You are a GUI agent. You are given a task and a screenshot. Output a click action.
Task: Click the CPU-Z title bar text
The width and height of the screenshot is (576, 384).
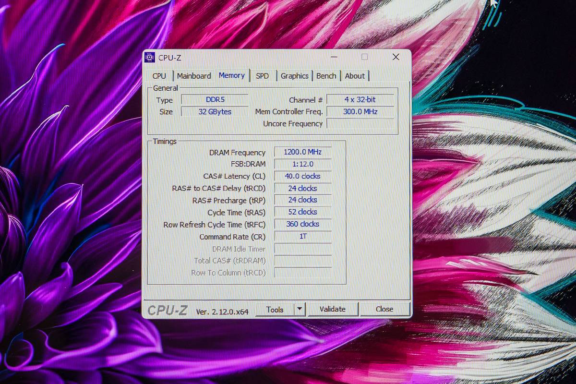coord(170,58)
